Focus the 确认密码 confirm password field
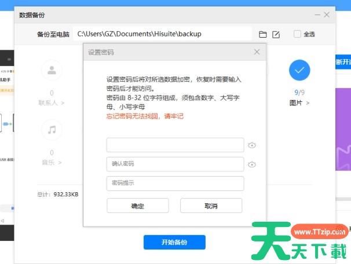Image resolution: width=351 pixels, height=264 pixels. (x=175, y=164)
